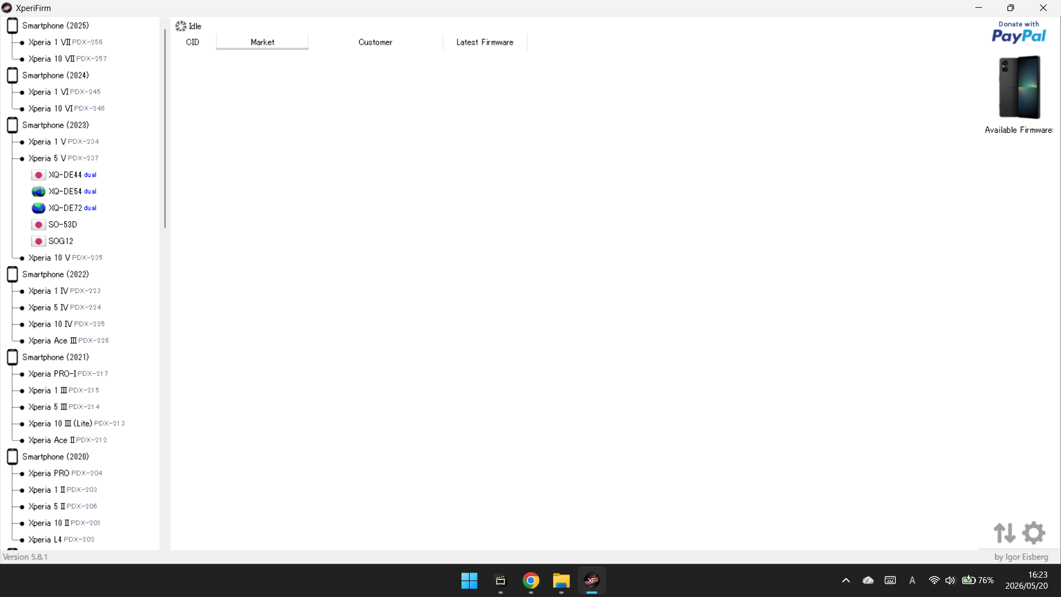The width and height of the screenshot is (1061, 597).
Task: Expand Xperia Ace III PDX-226
Action: pyautogui.click(x=69, y=341)
